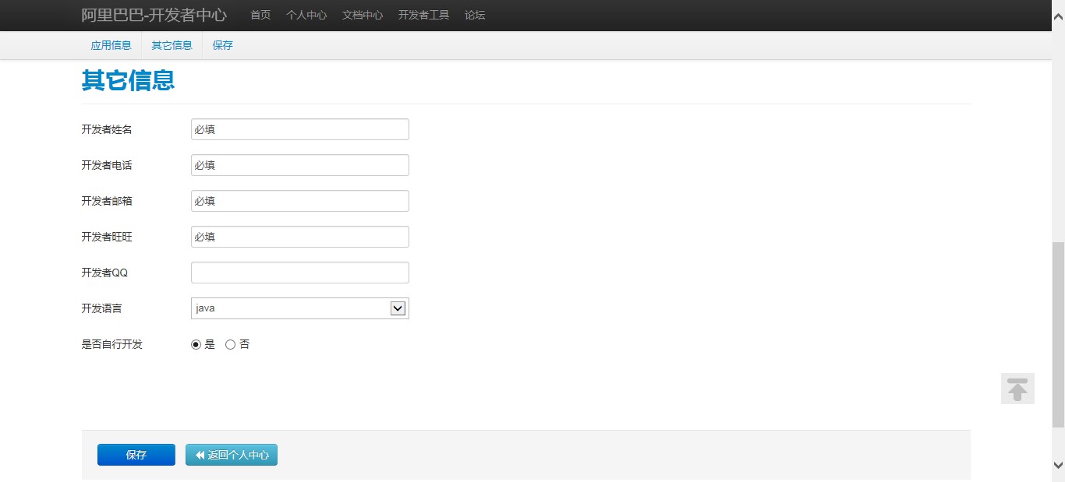
Task: Select the 是 radio button
Action: (x=196, y=344)
